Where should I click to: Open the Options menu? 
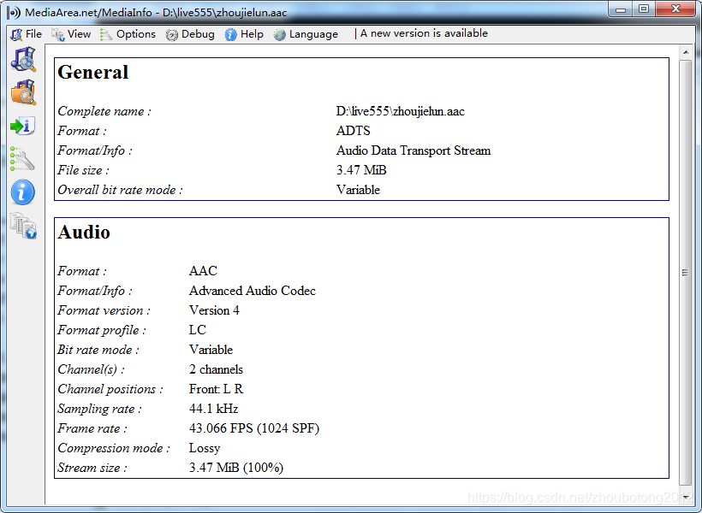click(x=128, y=34)
